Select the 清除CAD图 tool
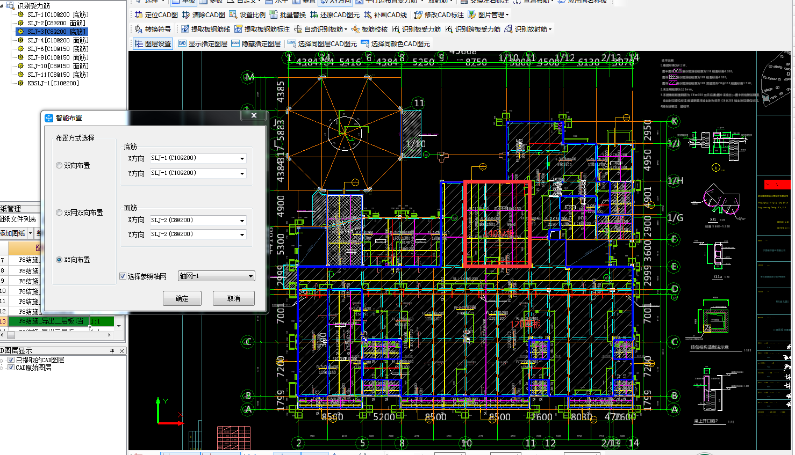 click(203, 14)
